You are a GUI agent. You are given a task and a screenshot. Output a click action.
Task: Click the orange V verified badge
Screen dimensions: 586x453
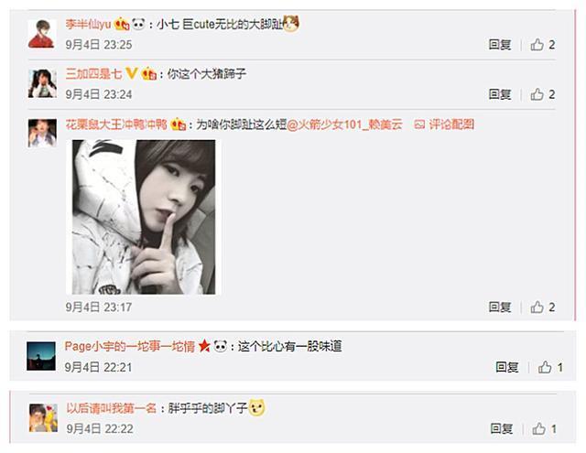132,73
